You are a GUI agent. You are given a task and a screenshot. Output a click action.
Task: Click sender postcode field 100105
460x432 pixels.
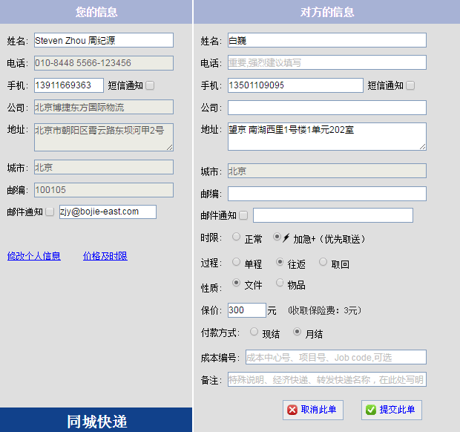pos(104,190)
